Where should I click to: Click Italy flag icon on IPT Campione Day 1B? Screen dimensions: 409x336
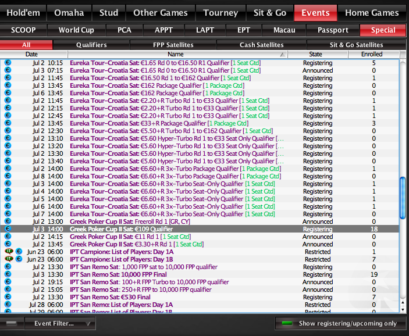[9, 259]
